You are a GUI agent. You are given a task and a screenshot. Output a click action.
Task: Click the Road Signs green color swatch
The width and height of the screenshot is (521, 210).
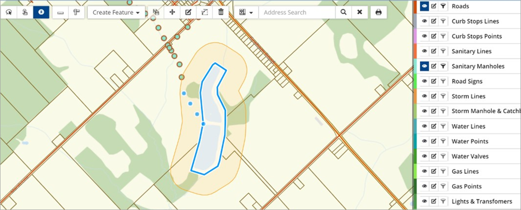point(415,81)
